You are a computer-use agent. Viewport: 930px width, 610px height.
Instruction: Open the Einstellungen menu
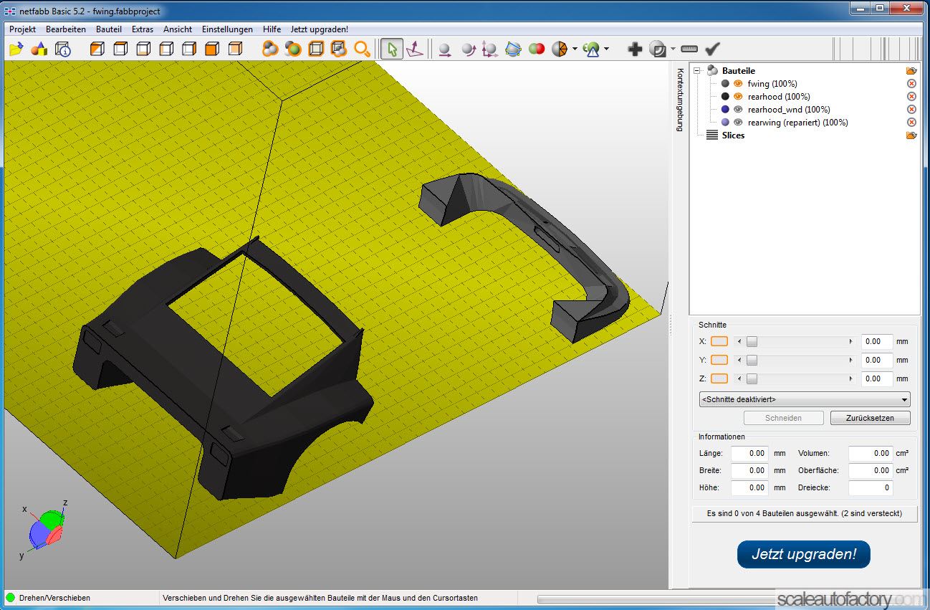click(x=227, y=29)
